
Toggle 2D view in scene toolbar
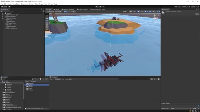coord(134,12)
